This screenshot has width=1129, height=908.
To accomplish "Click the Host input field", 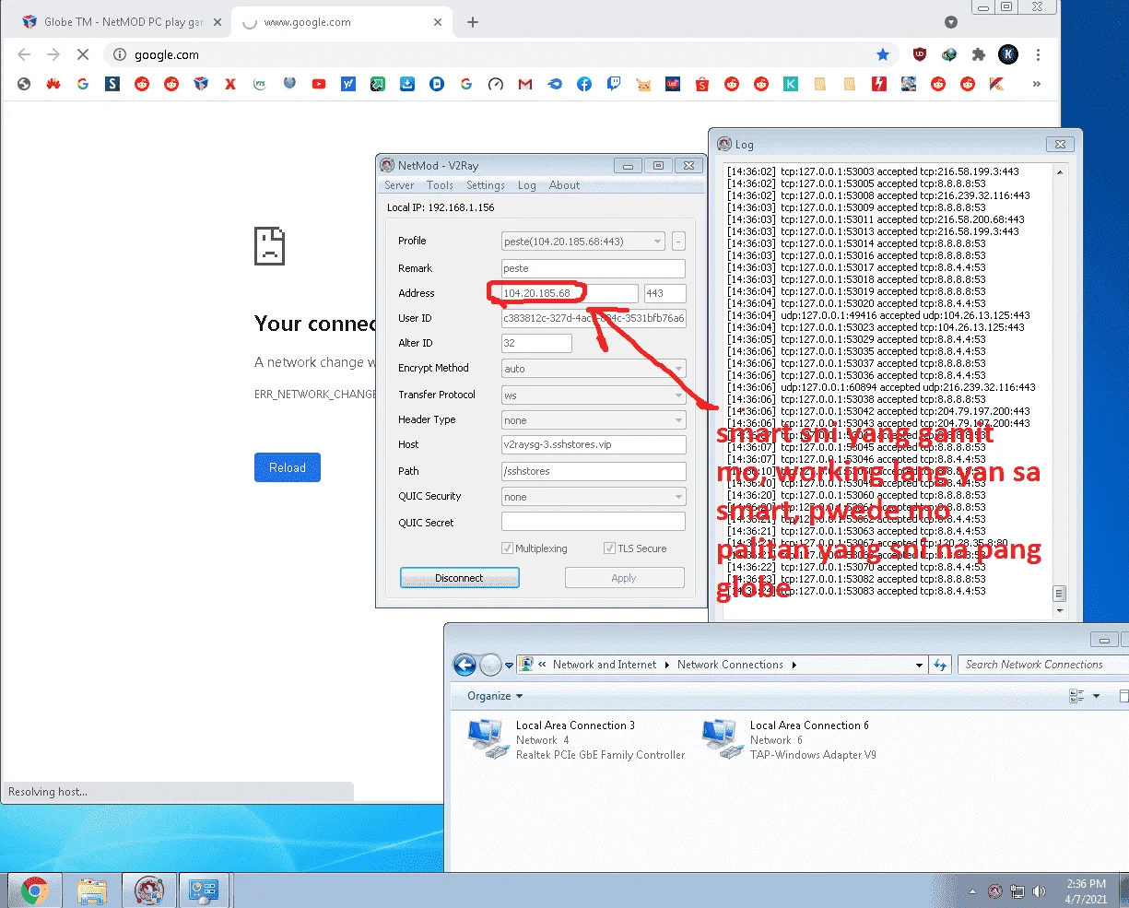I will pyautogui.click(x=594, y=445).
